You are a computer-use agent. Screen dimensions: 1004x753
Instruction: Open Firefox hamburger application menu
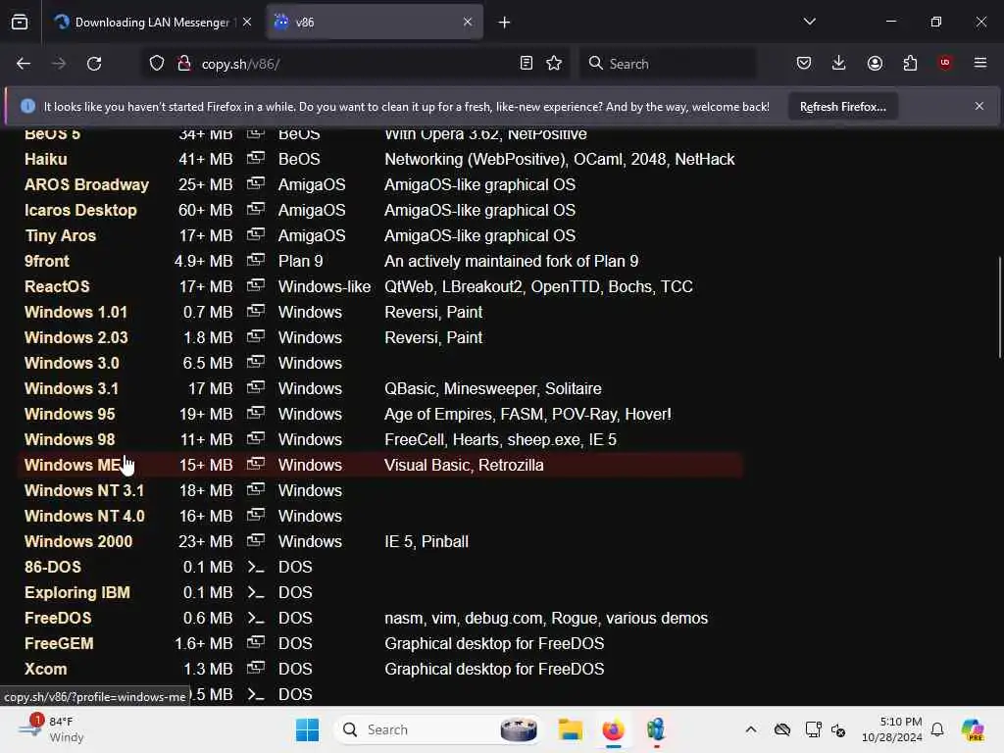pos(980,63)
